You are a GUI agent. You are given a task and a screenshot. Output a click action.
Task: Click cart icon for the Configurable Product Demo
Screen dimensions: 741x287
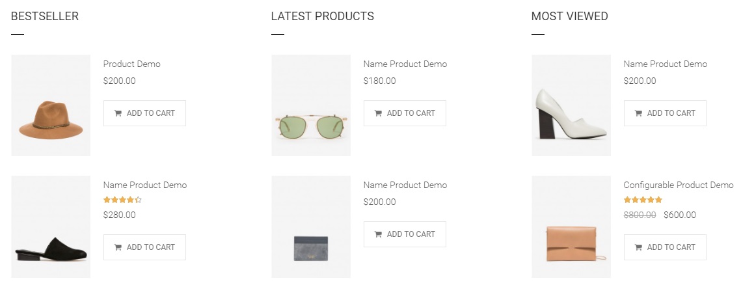tap(639, 247)
